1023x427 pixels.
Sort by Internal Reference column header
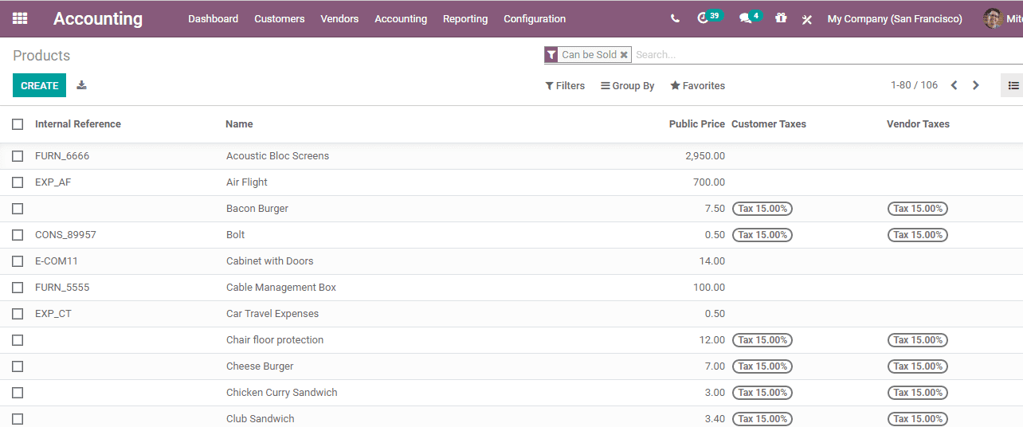(x=78, y=124)
